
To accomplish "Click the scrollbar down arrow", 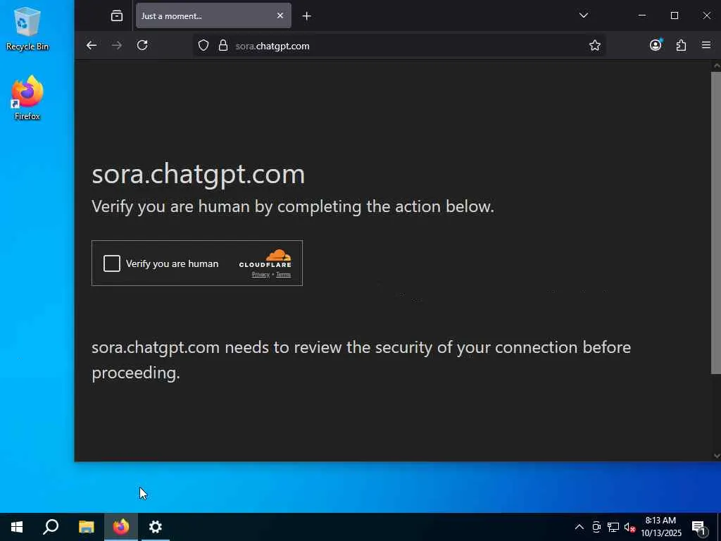I will [716, 456].
